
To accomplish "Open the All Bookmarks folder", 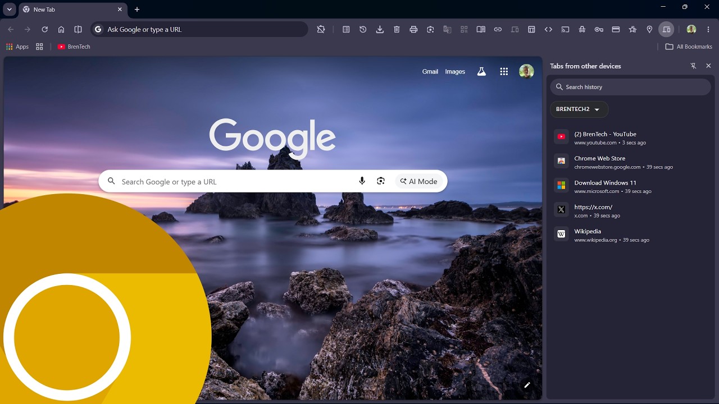I will point(689,47).
